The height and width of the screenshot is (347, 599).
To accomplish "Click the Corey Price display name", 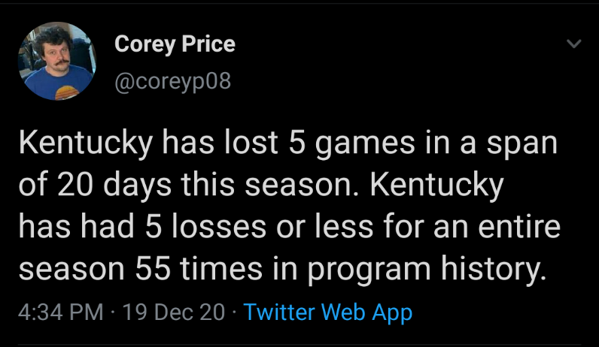I will pos(175,44).
